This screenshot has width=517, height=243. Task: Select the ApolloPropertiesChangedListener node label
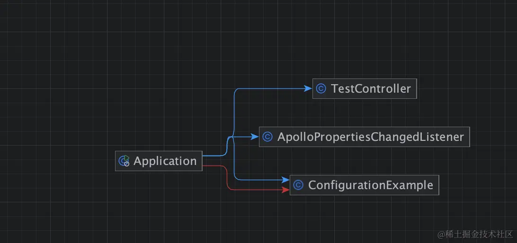(371, 137)
